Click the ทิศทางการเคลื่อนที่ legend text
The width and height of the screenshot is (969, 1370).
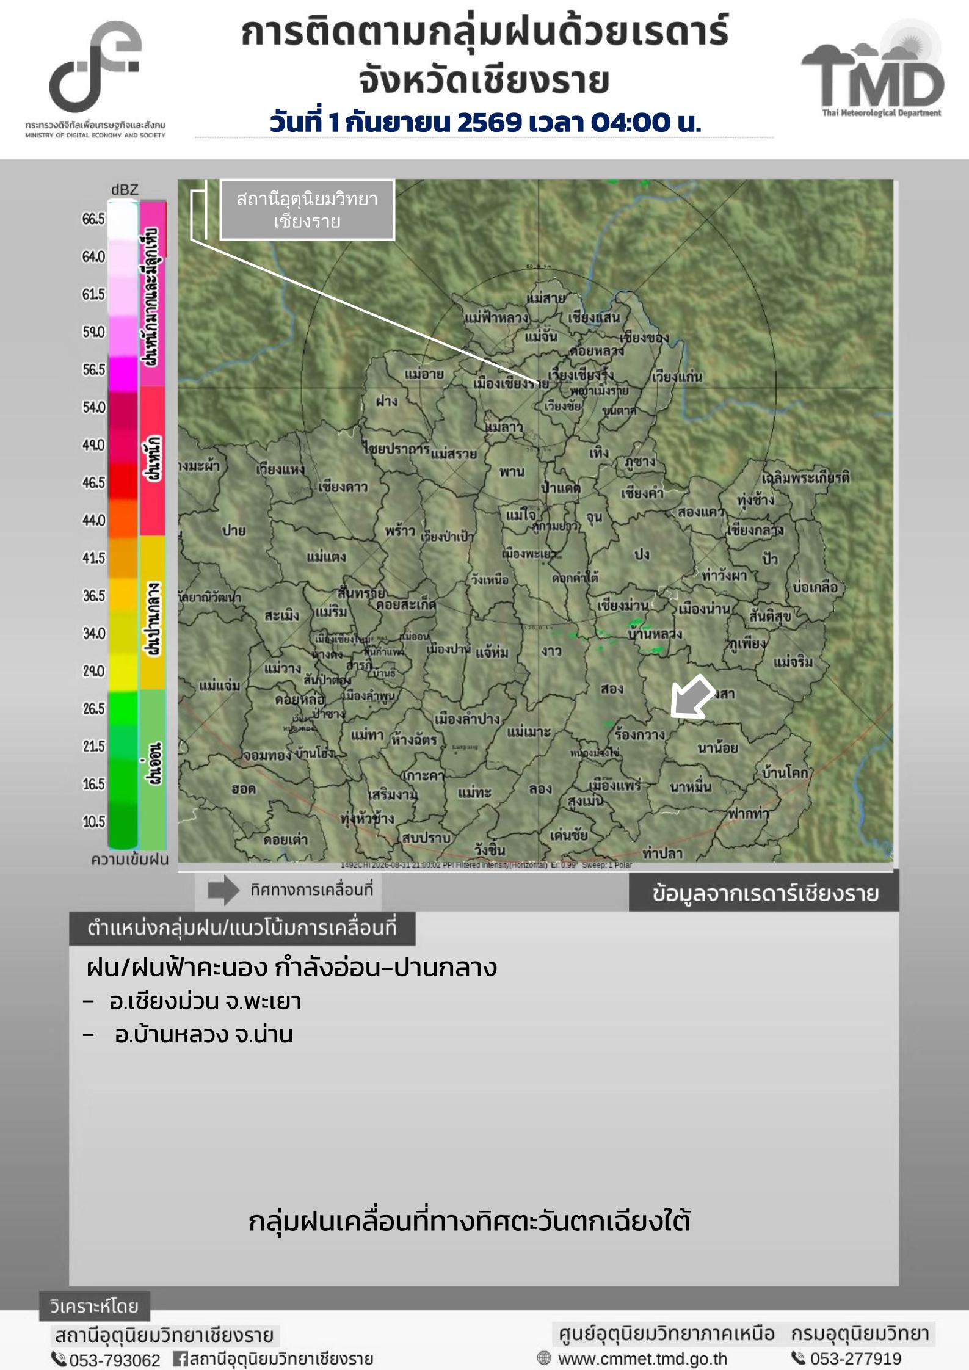click(311, 890)
